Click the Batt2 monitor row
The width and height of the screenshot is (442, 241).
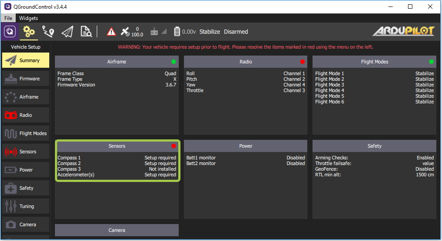(245, 163)
